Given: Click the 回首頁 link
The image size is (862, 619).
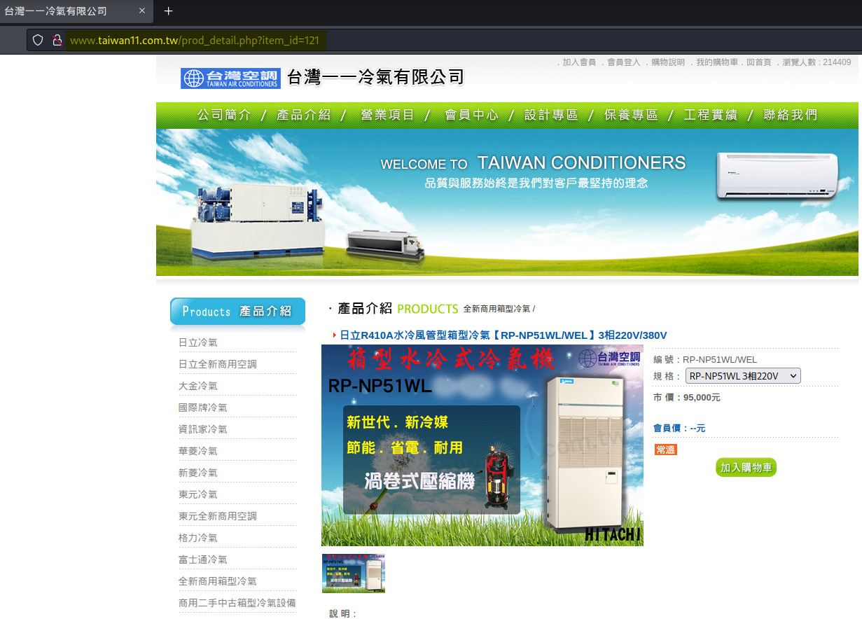Looking at the screenshot, I should (x=758, y=62).
